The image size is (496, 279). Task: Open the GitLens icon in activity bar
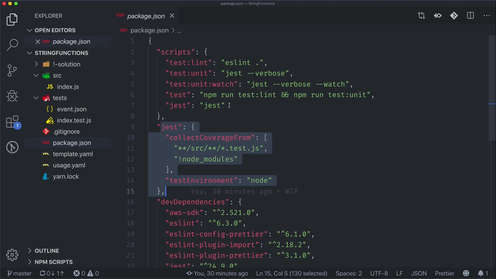click(x=12, y=147)
